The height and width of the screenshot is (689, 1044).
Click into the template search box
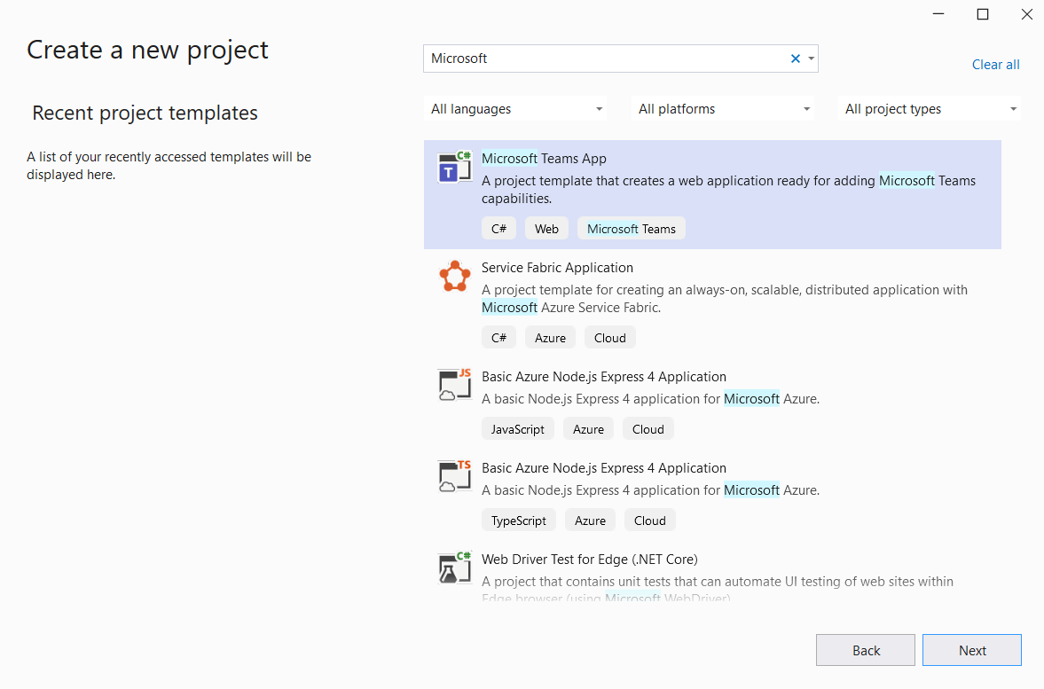click(x=603, y=59)
